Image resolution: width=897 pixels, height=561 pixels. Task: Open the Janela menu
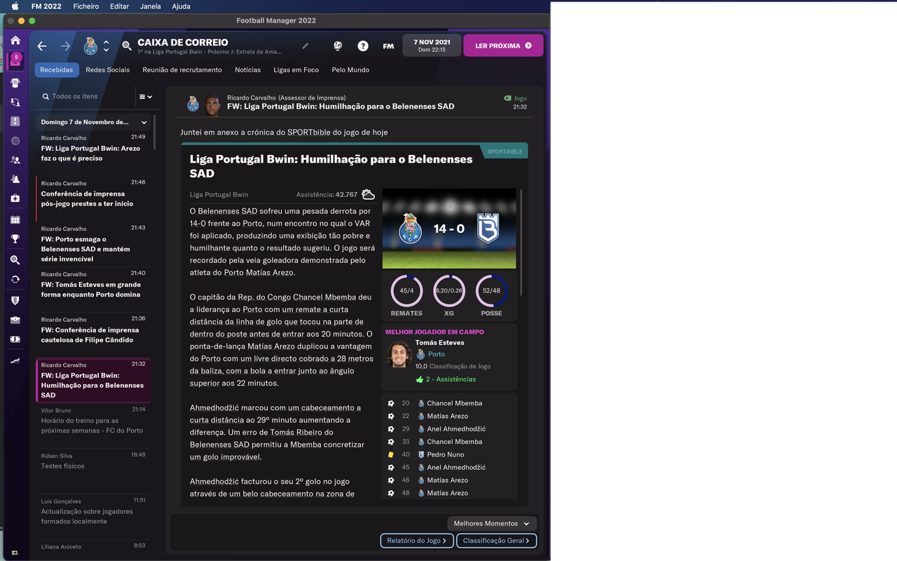pos(151,6)
